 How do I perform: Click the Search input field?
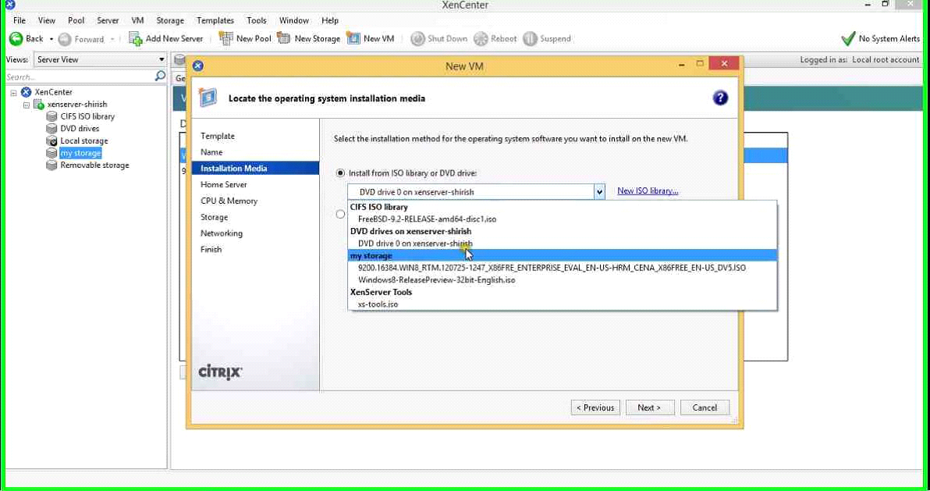click(x=80, y=76)
